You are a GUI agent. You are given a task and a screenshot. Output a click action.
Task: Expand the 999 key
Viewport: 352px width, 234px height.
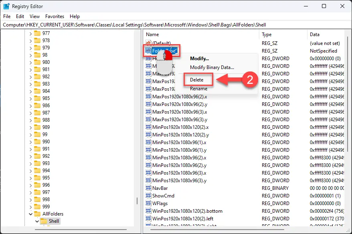(x=30, y=207)
